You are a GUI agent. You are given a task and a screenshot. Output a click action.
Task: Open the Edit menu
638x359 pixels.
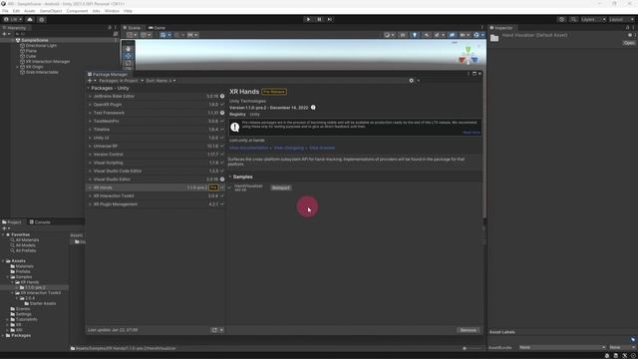tap(16, 11)
